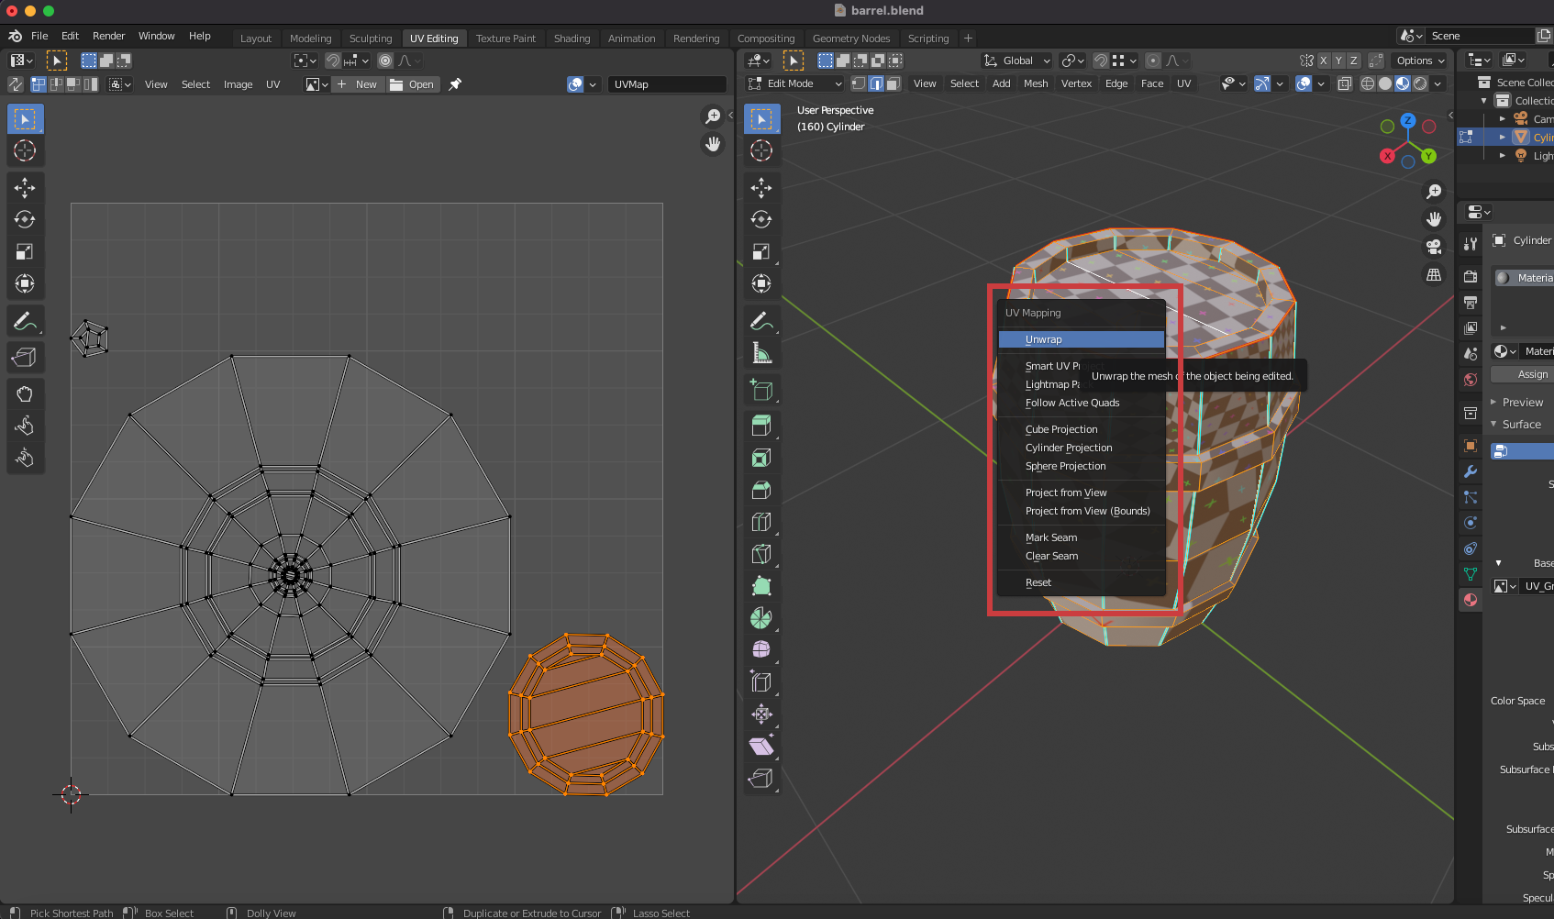Select the Rotate tool in 3D viewport

tap(760, 219)
